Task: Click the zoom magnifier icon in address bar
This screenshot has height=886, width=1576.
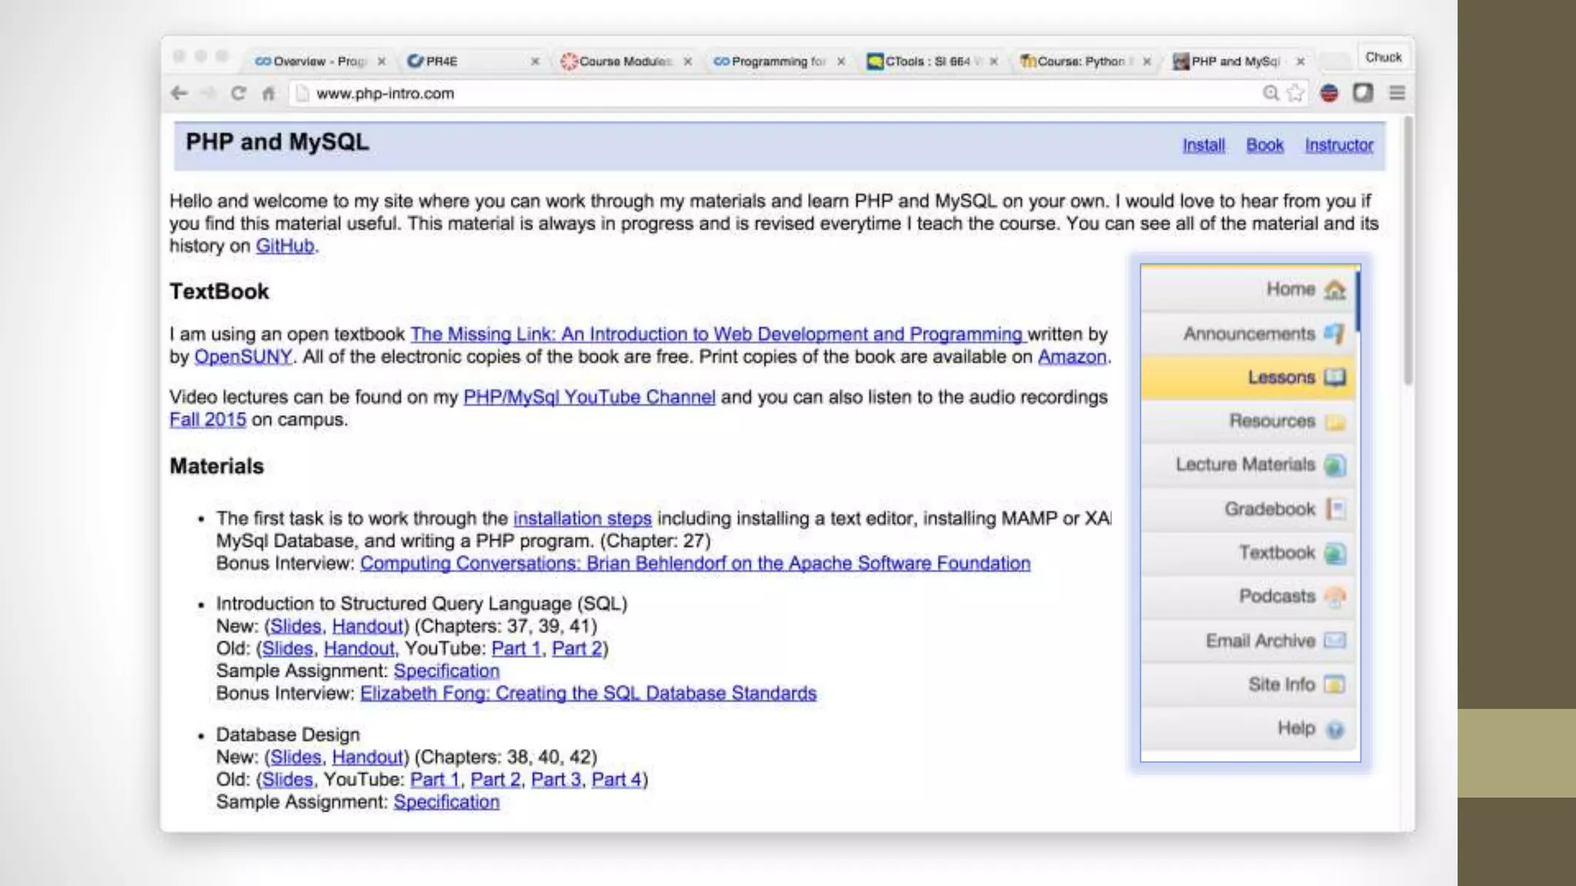Action: [x=1270, y=93]
